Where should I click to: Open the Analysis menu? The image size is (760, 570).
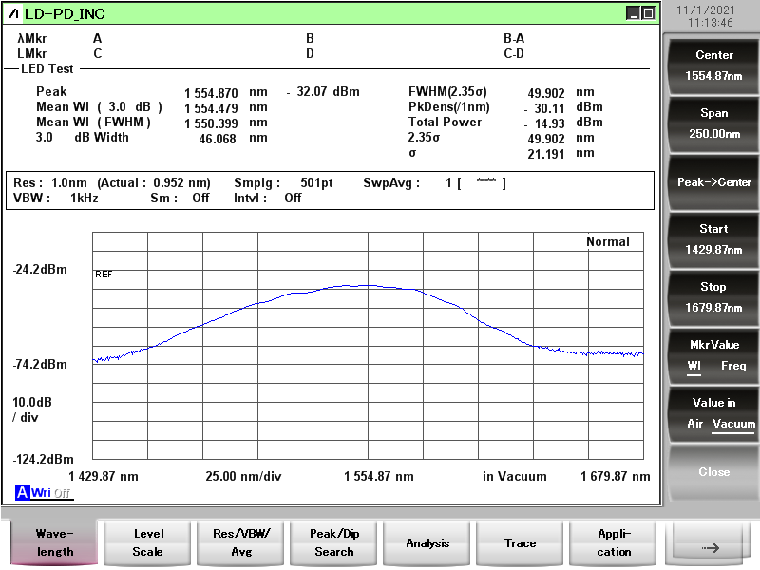[427, 542]
